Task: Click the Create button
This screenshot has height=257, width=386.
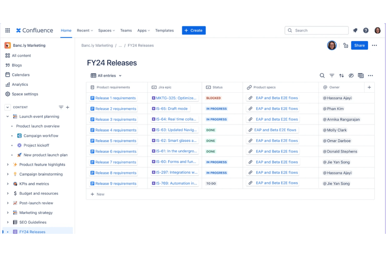Action: coord(194,30)
